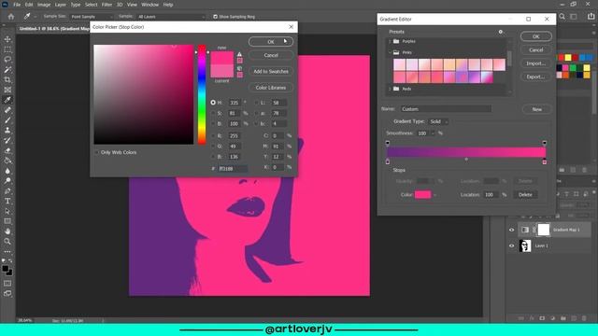Viewport: 598px width, 336px height.
Task: Open the stop Color dropdown arrow
Action: [x=434, y=195]
